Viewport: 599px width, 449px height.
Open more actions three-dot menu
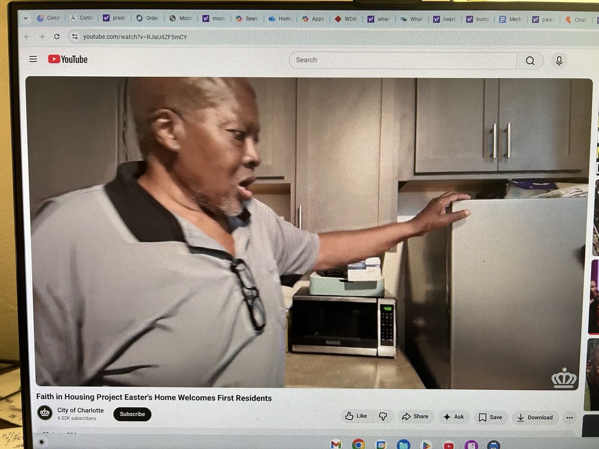(x=569, y=418)
